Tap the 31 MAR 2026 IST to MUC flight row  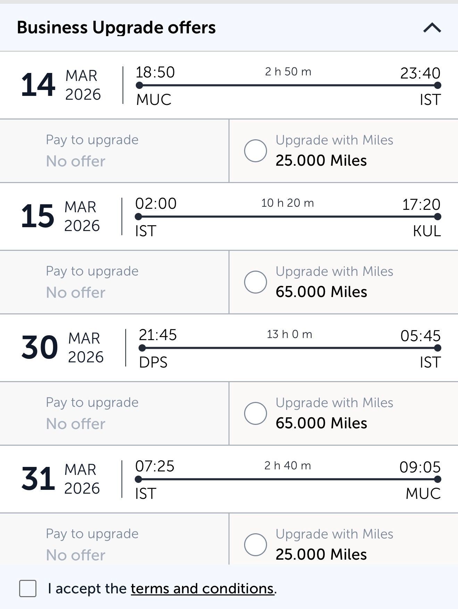tap(229, 479)
